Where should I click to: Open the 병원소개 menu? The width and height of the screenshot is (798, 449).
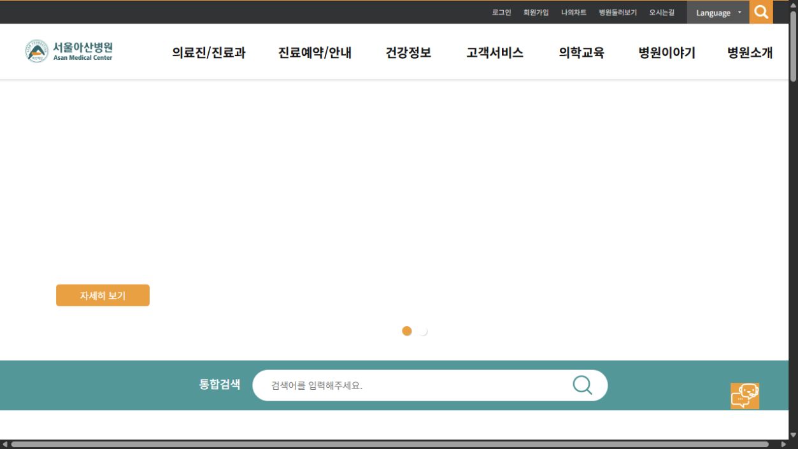point(750,53)
